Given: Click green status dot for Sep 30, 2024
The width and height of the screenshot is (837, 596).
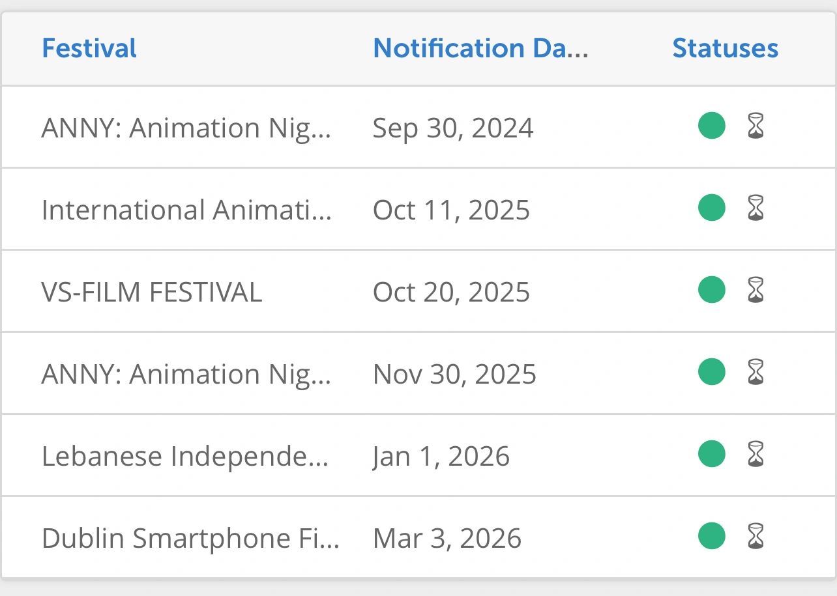Looking at the screenshot, I should (711, 126).
